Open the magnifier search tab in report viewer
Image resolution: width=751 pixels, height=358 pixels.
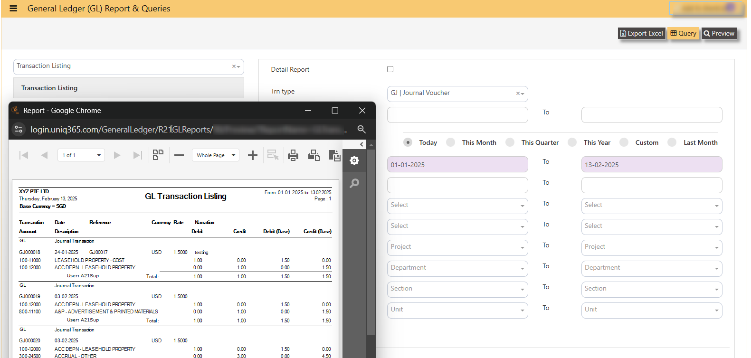tap(354, 183)
